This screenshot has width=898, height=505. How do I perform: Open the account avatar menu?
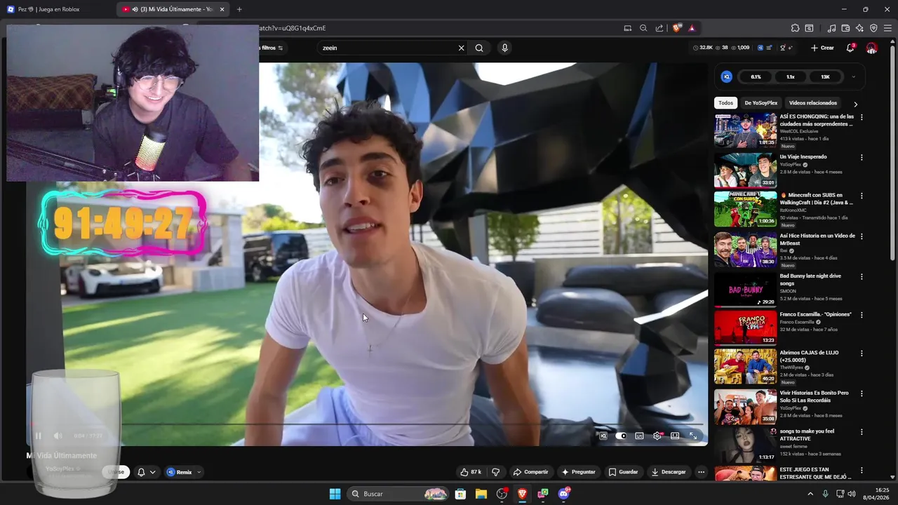[871, 48]
